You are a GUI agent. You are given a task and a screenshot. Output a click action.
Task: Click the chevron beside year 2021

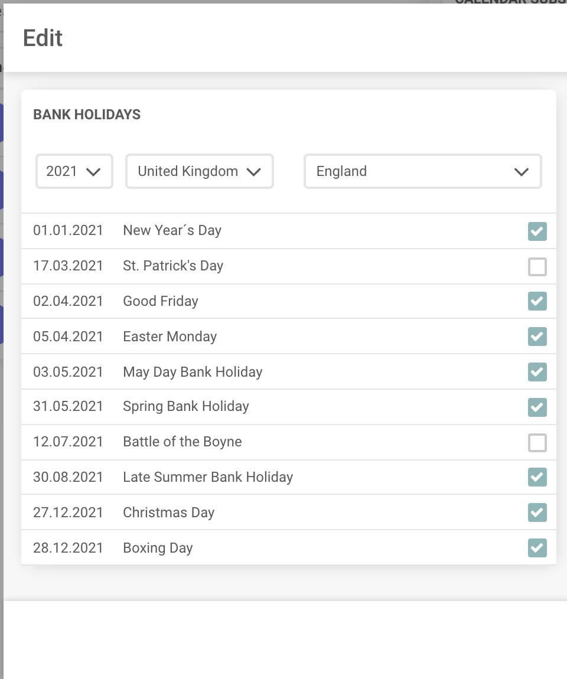(93, 172)
